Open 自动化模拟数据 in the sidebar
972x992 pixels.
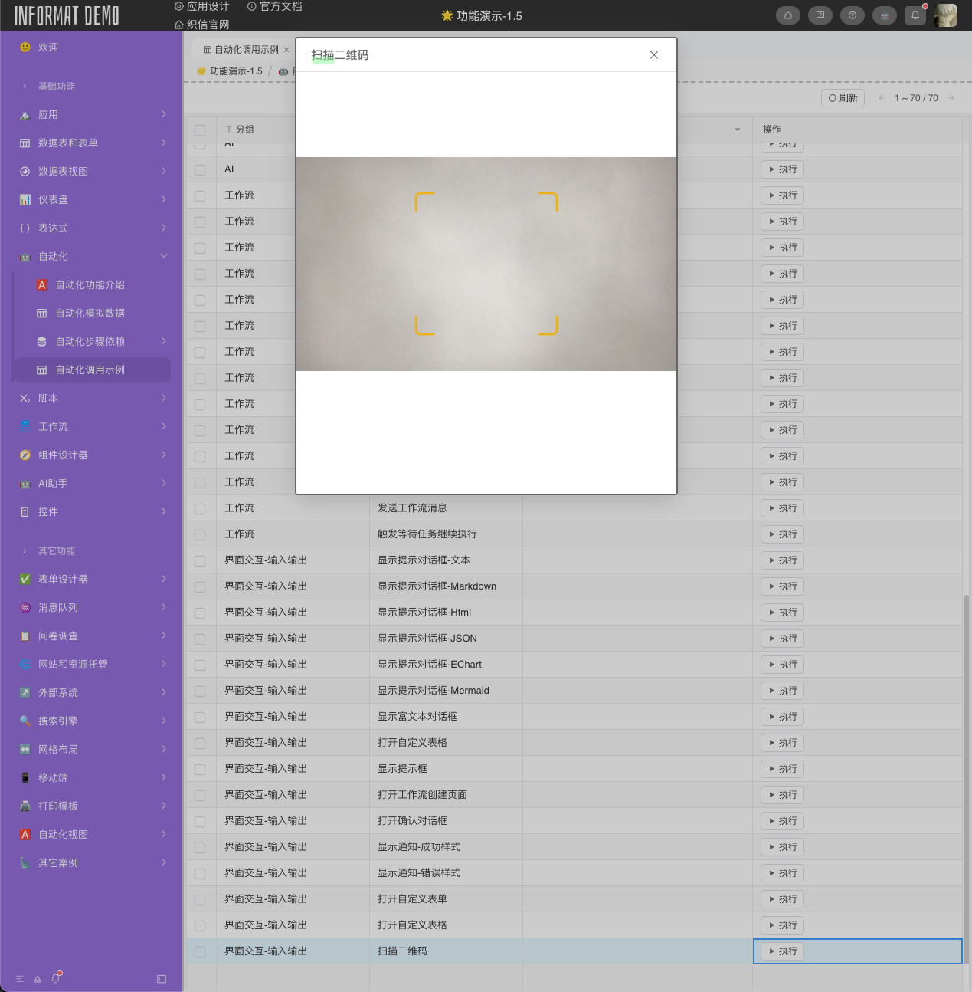pos(90,314)
